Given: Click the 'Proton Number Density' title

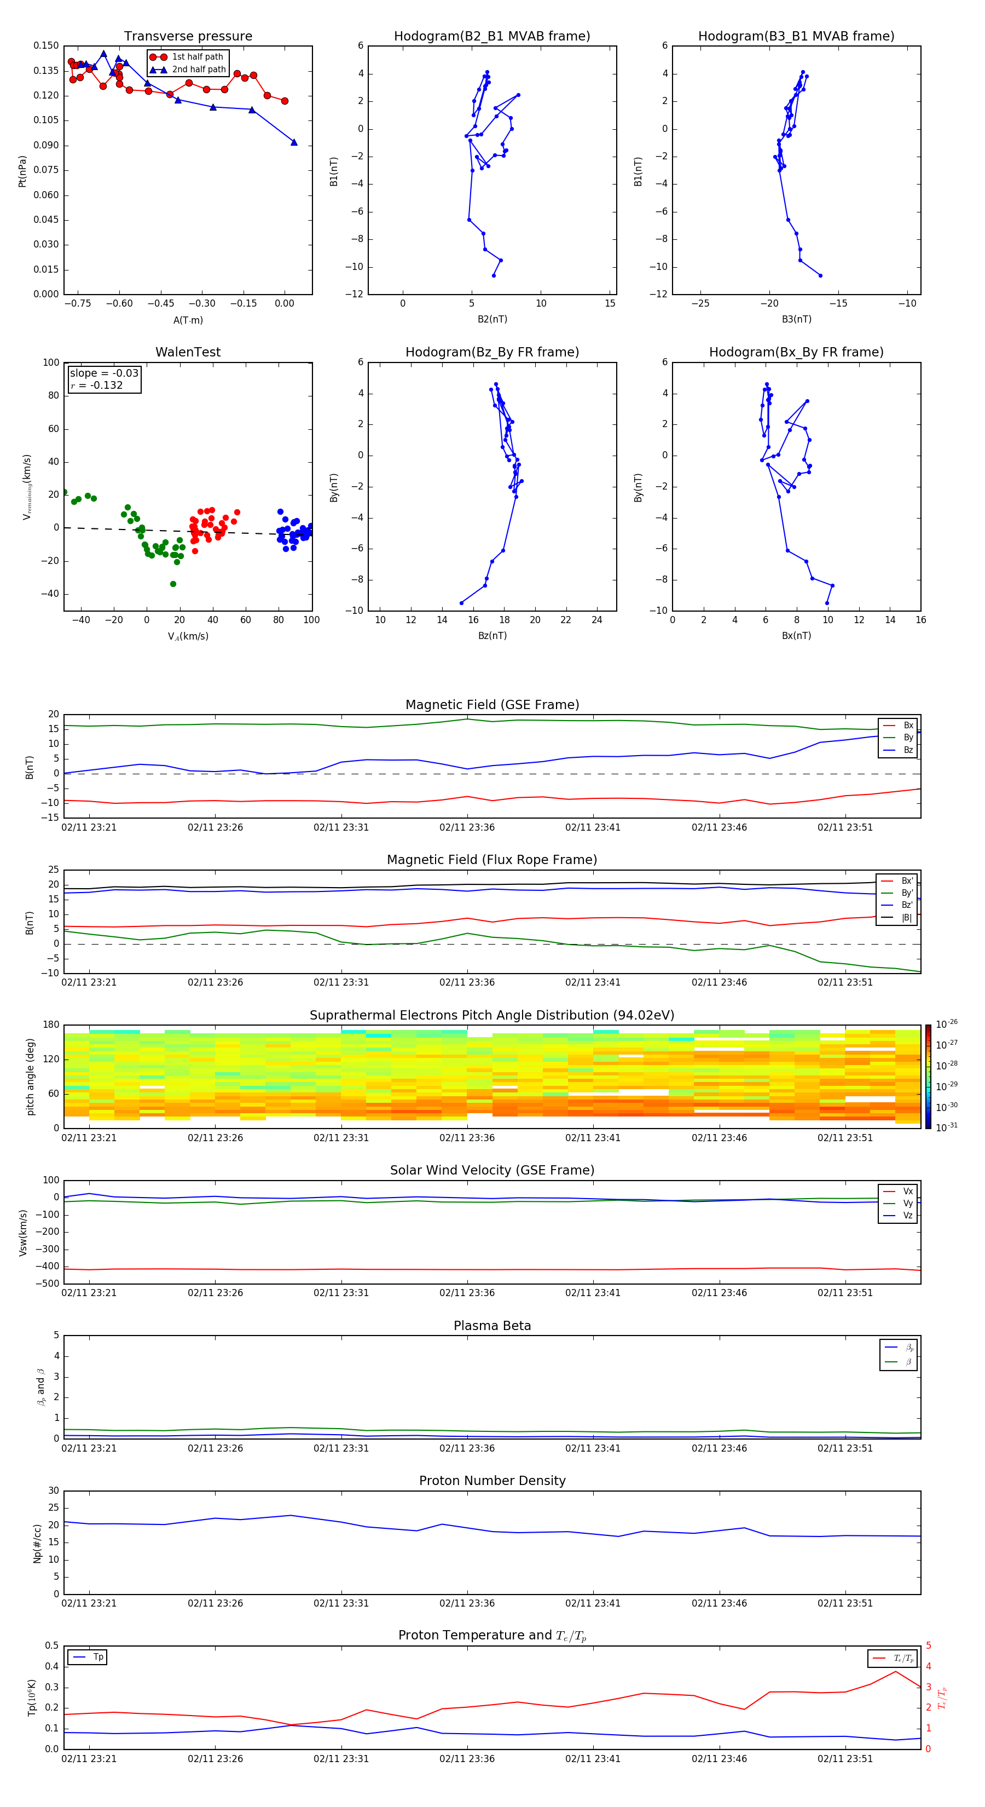Looking at the screenshot, I should pos(492,1481).
